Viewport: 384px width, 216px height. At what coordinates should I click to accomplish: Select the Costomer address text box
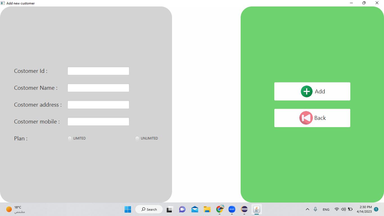[98, 105]
